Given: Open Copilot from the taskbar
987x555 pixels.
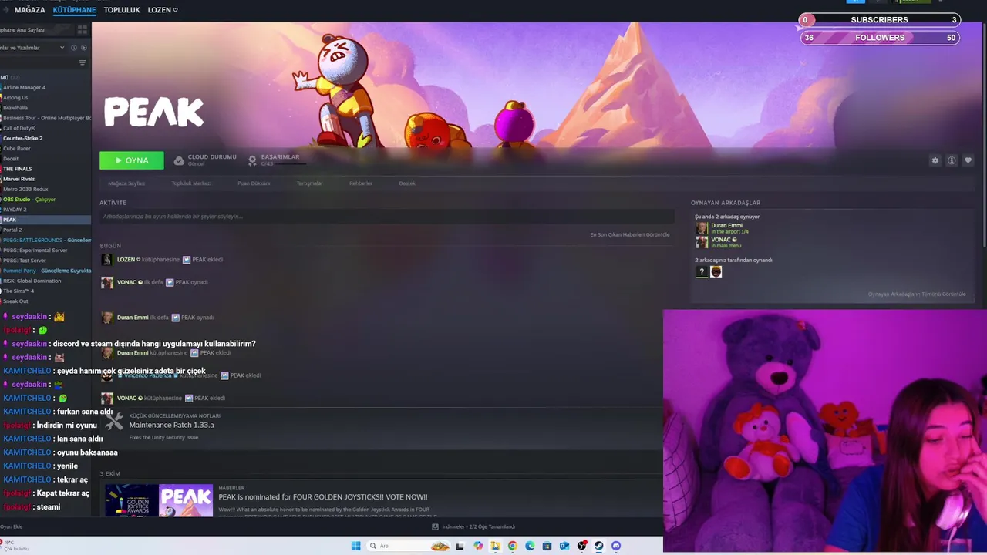Looking at the screenshot, I should point(478,546).
